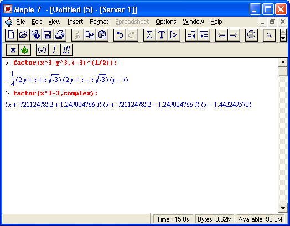Click the vertical scrollbar thumb
The width and height of the screenshot is (290, 226).
coord(283,71)
